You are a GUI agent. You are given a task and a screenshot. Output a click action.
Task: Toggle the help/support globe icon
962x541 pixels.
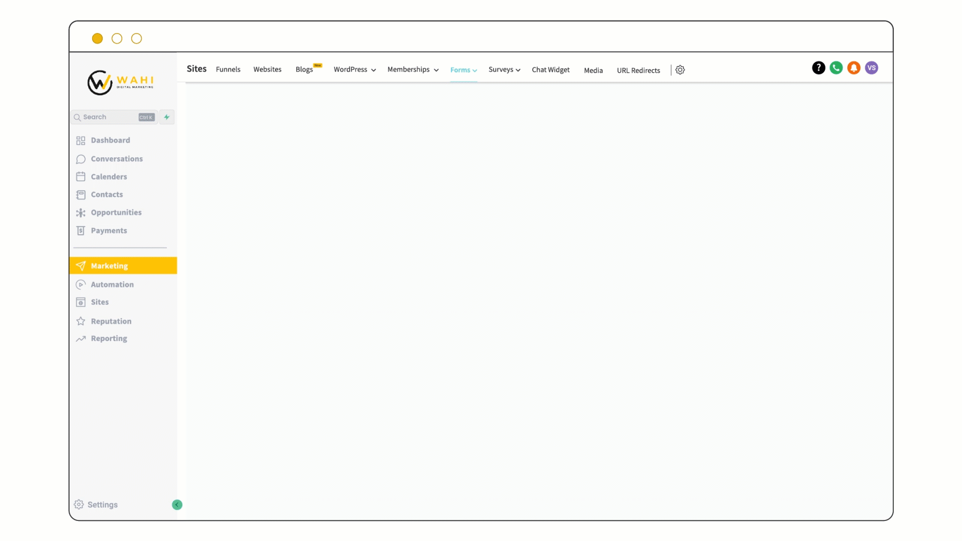click(818, 68)
